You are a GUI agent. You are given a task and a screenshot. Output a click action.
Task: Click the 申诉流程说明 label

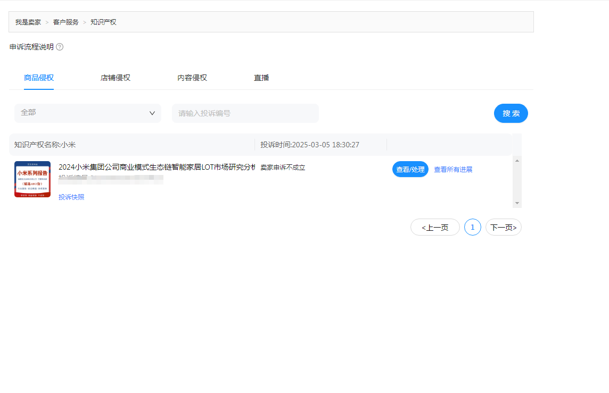pyautogui.click(x=31, y=47)
